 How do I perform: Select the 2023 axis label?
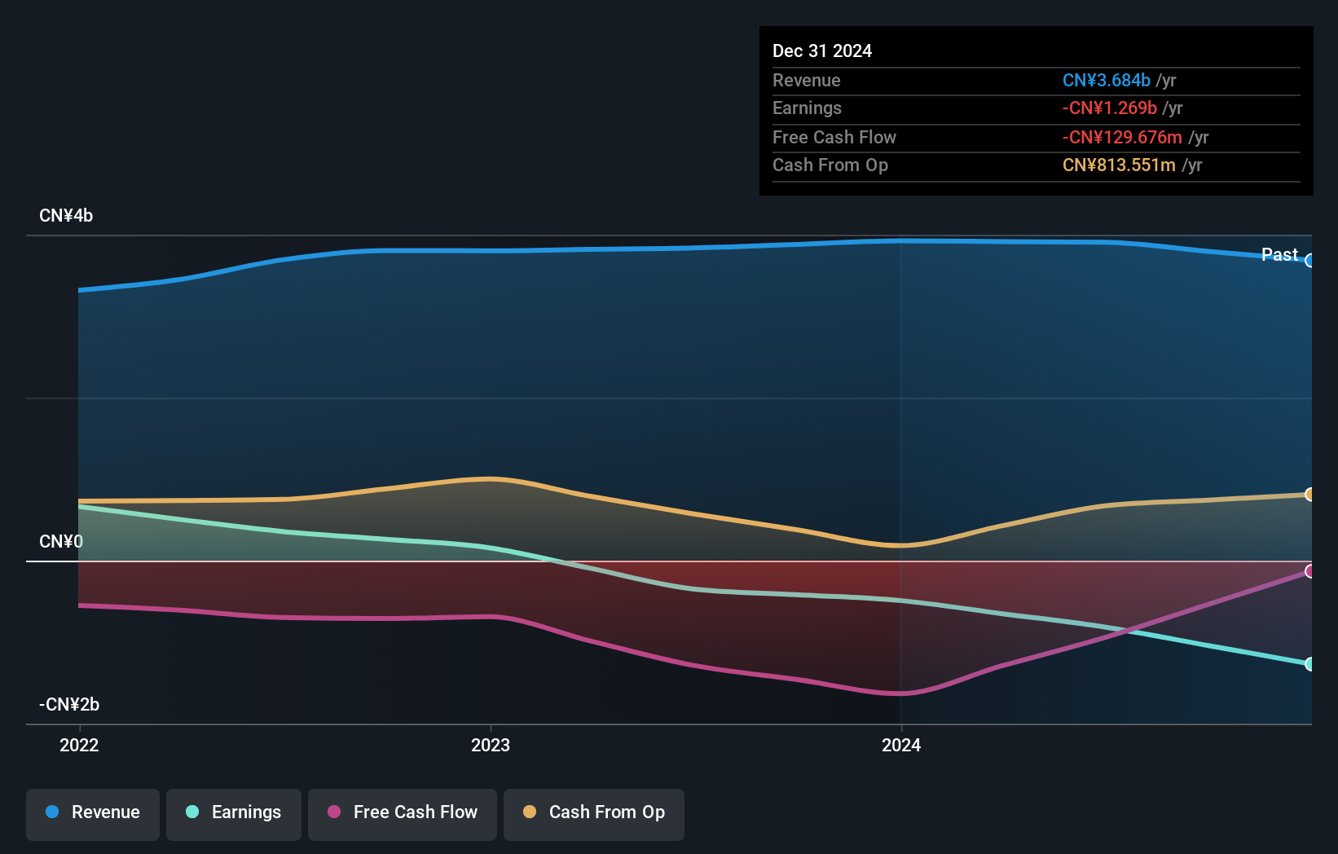(x=490, y=744)
